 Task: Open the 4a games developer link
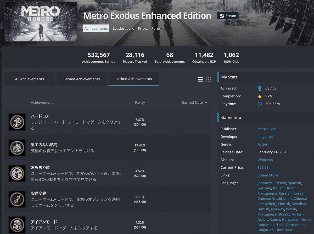(265, 136)
